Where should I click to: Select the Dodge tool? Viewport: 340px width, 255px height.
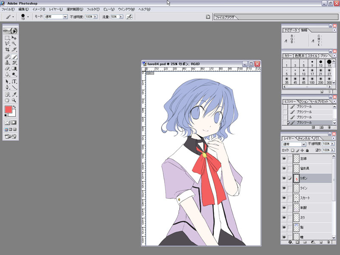[14, 74]
